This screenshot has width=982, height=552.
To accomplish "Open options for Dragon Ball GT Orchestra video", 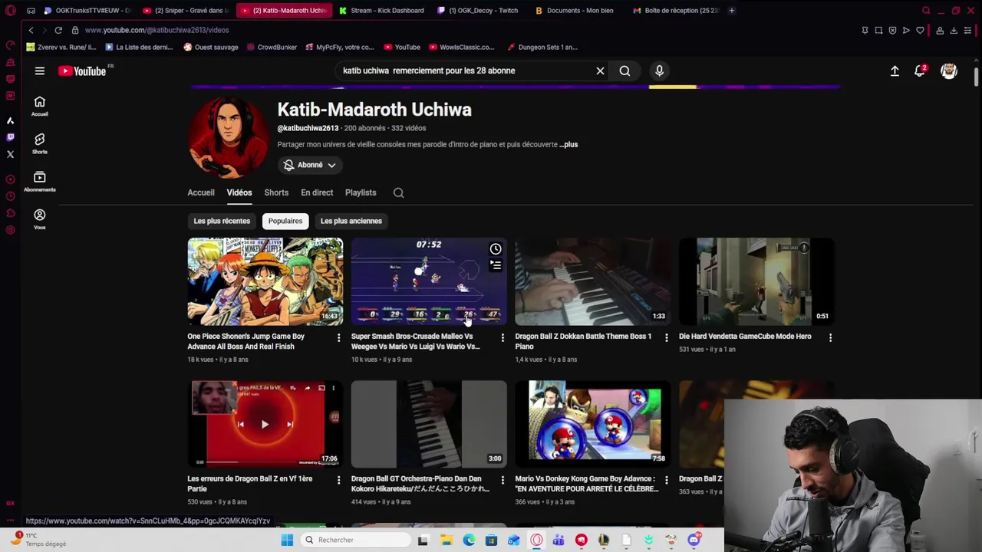I will [x=503, y=480].
